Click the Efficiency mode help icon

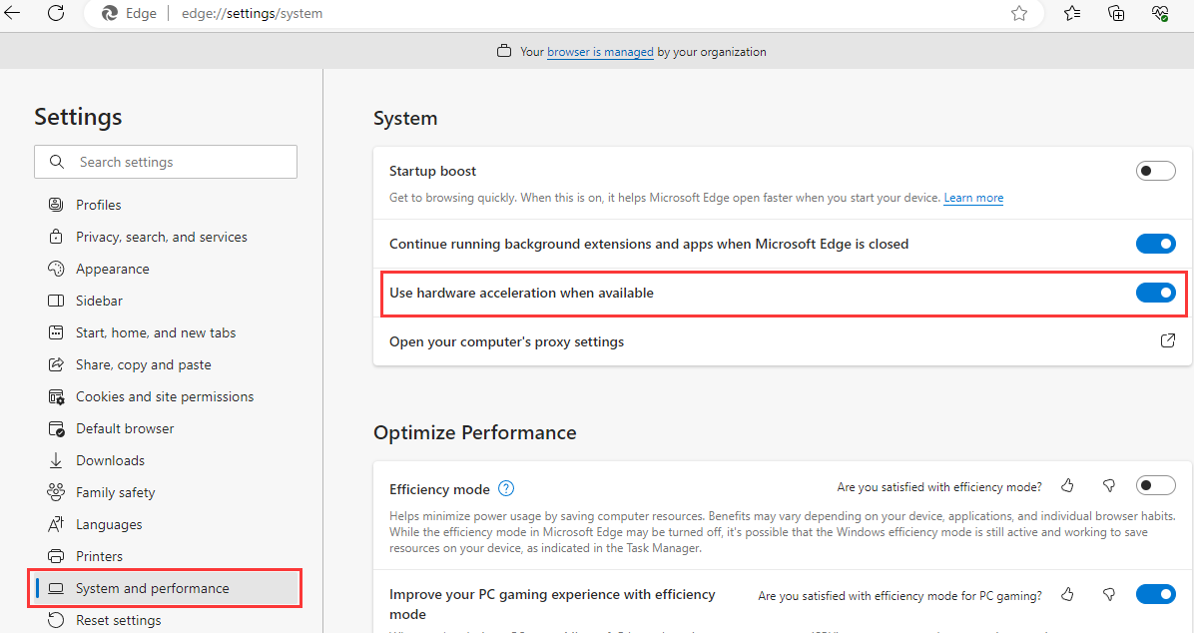[x=506, y=488]
